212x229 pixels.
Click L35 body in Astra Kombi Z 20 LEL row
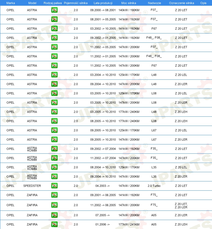point(154,167)
